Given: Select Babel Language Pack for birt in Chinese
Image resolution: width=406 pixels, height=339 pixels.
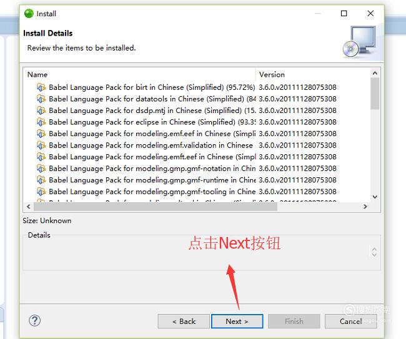Looking at the screenshot, I should (x=152, y=87).
